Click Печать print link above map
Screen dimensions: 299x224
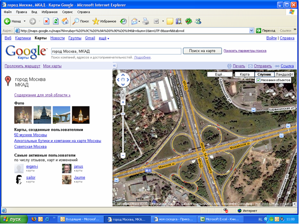coord(239,66)
